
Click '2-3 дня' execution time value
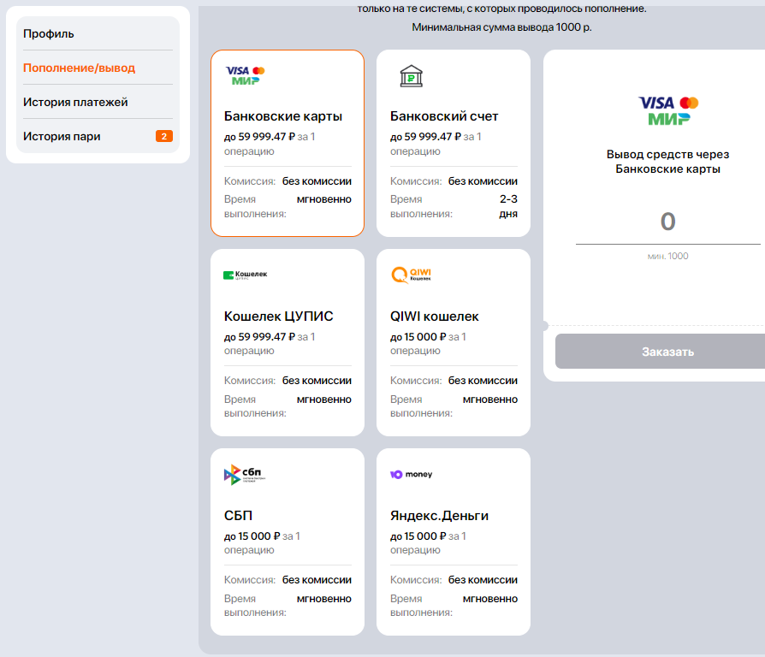tap(508, 206)
